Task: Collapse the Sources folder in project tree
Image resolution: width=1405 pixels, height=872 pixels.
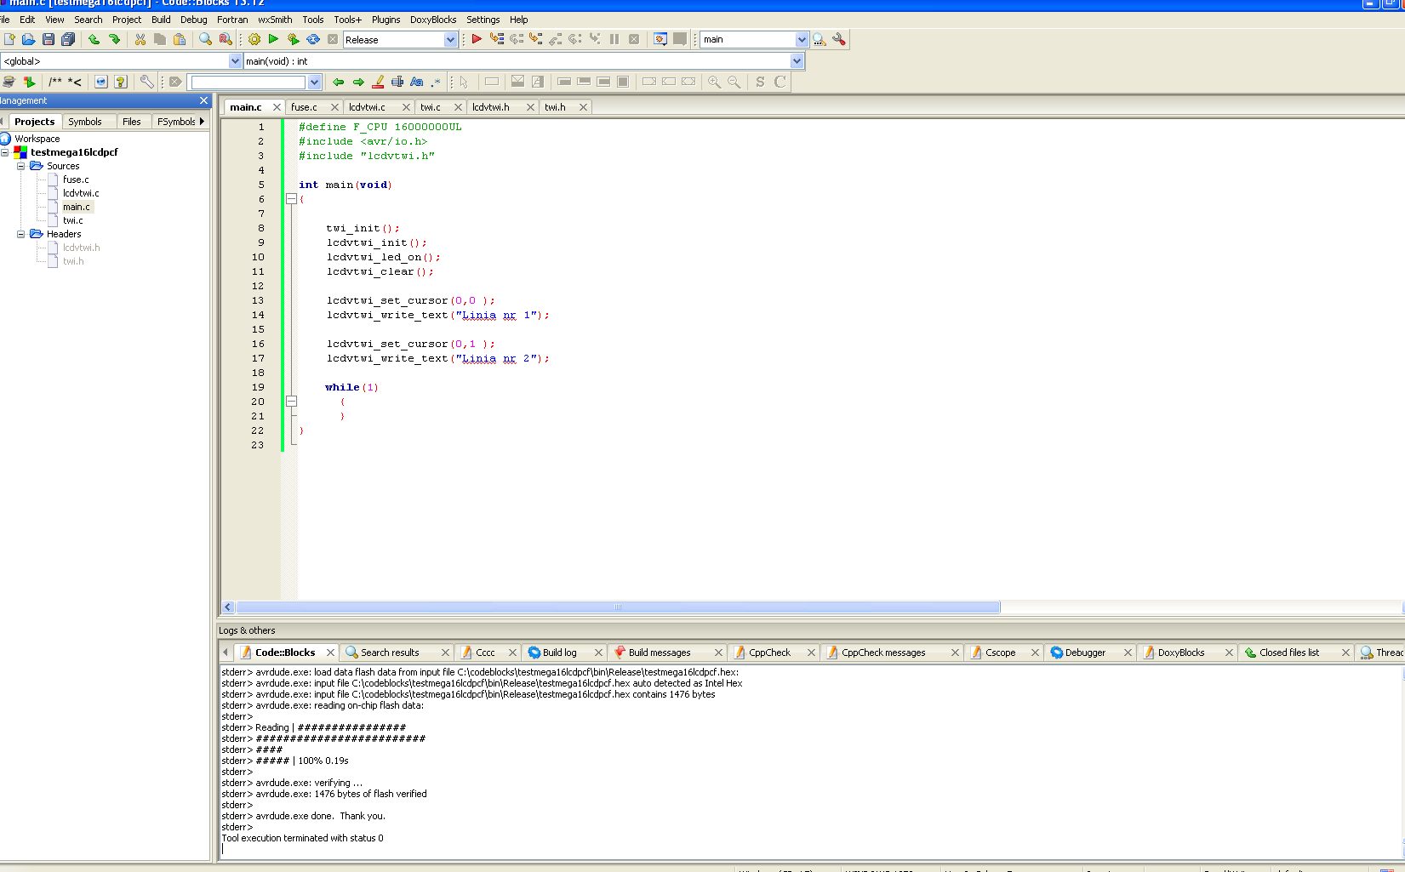Action: point(21,166)
